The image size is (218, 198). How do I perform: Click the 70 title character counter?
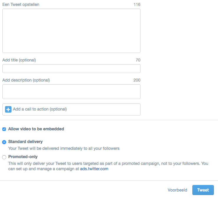tap(138, 60)
